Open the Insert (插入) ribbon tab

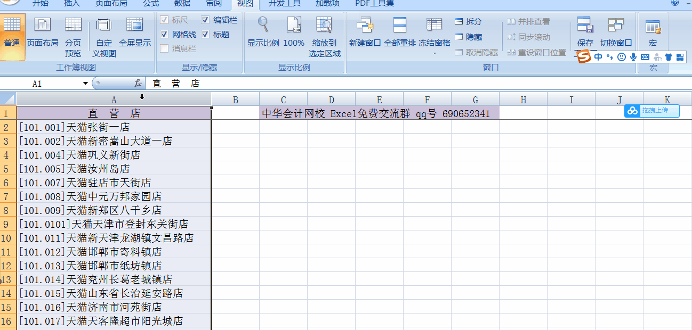tap(72, 4)
